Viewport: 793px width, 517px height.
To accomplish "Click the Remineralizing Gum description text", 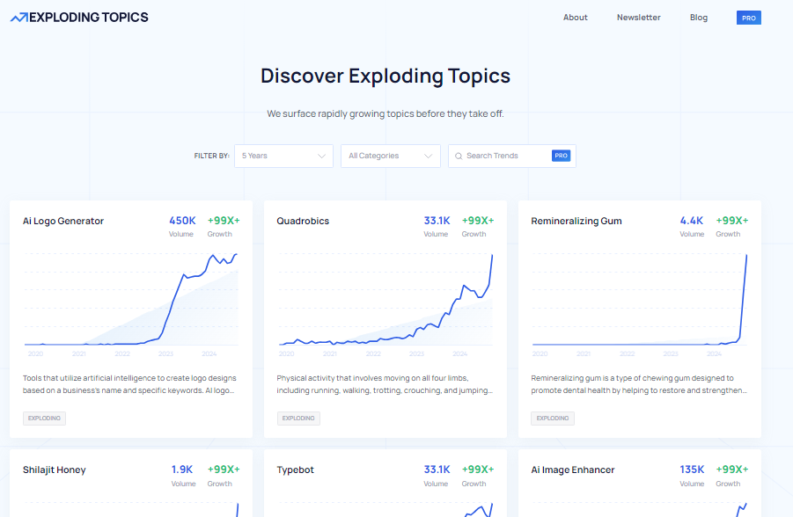I will tap(639, 384).
